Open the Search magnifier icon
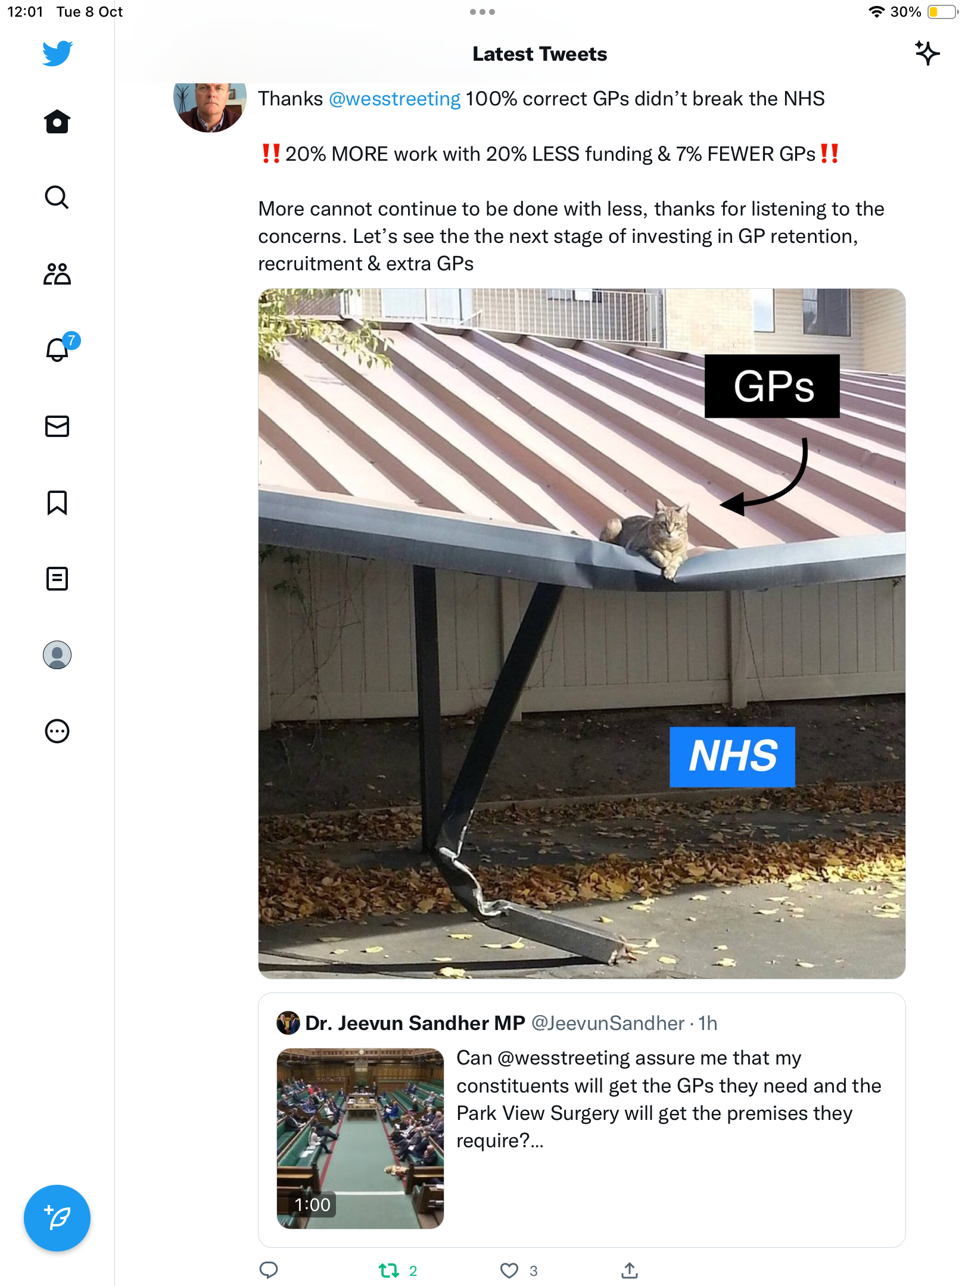This screenshot has width=965, height=1286. (57, 197)
